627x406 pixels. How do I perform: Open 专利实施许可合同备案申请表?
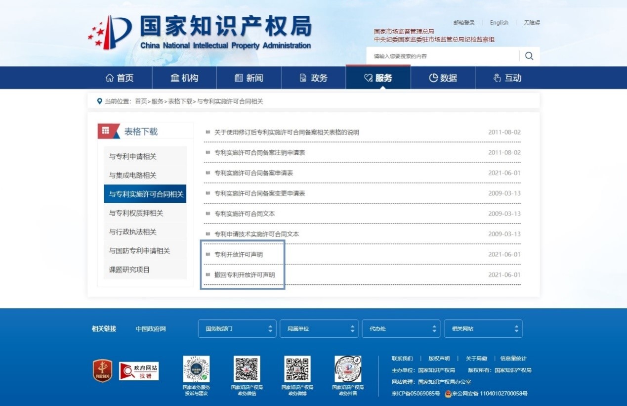(x=253, y=173)
